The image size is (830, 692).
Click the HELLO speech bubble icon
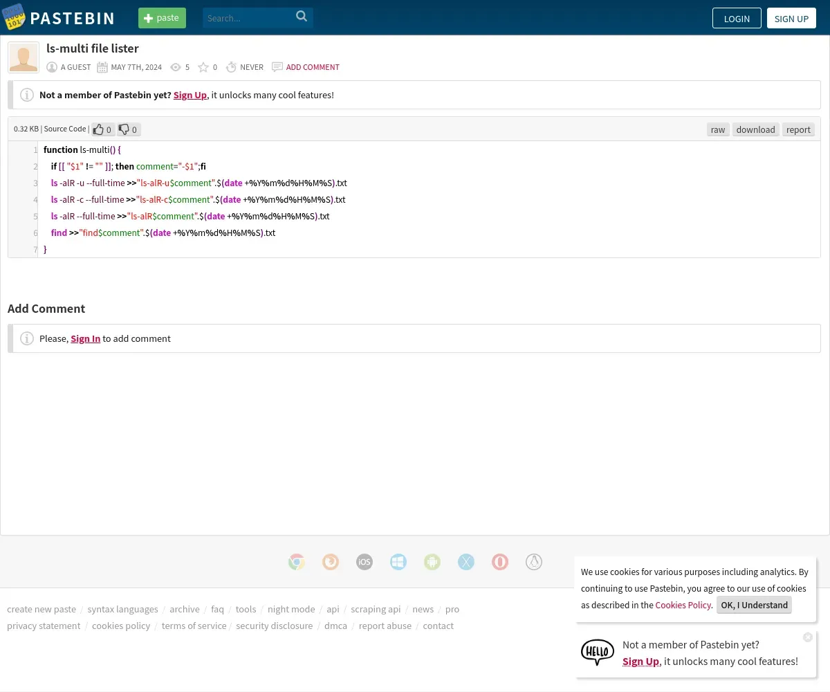pyautogui.click(x=598, y=653)
